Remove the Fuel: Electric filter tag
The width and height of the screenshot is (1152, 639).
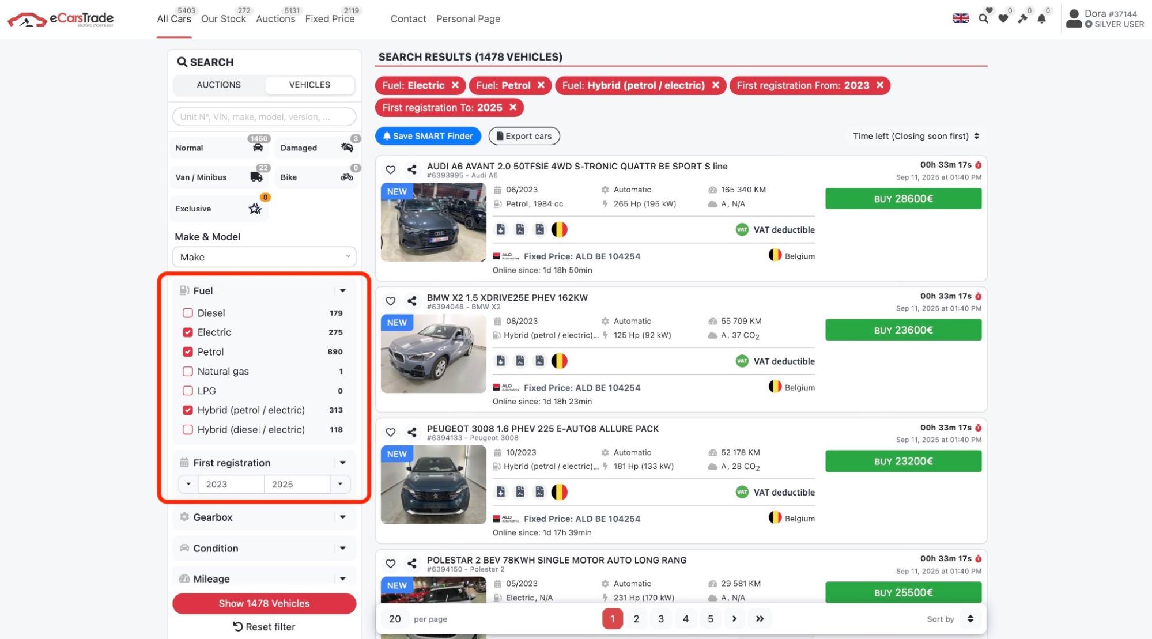455,85
